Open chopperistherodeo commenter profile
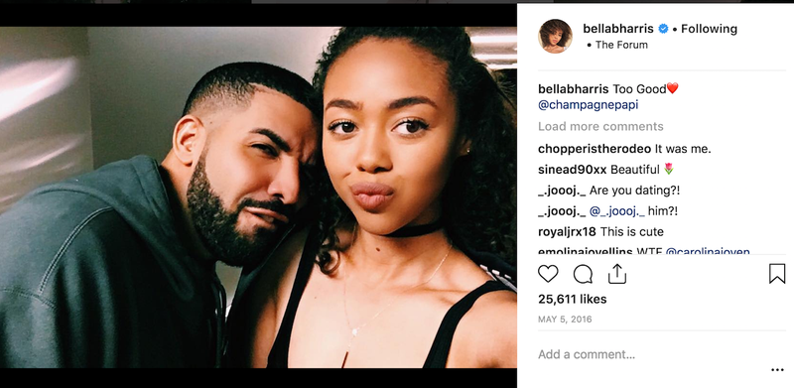The image size is (794, 388). point(595,149)
